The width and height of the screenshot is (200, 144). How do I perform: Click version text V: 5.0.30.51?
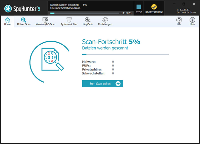coord(183,10)
